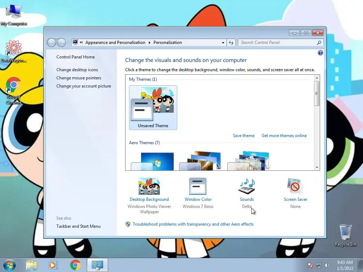Launch Windows Media Player from the taskbar
This screenshot has width=363, height=272.
click(52, 265)
